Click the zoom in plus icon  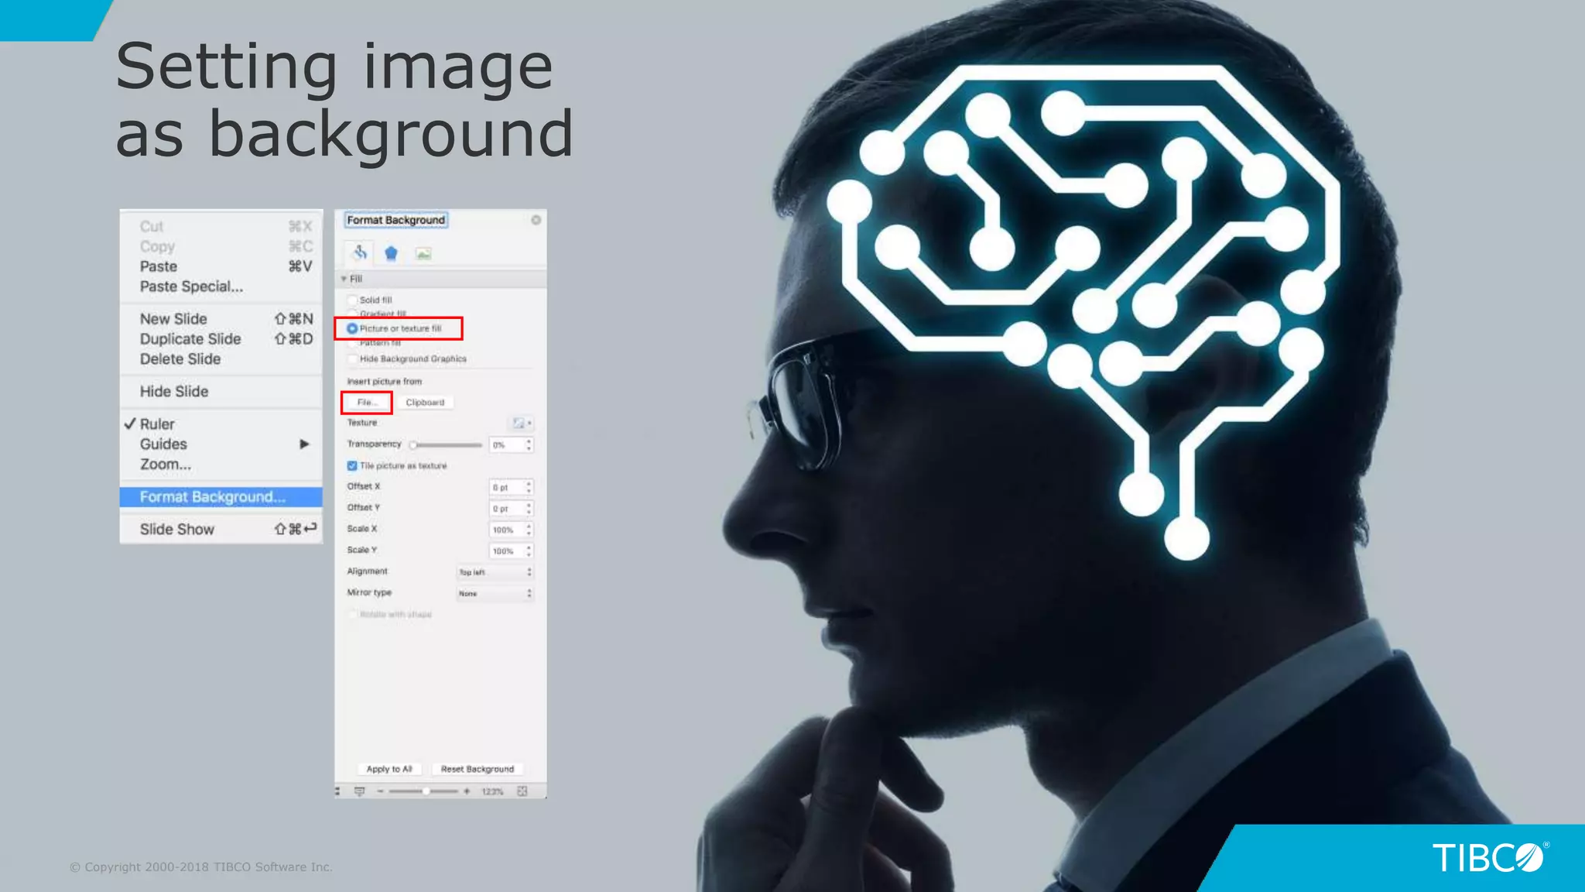pos(467,791)
